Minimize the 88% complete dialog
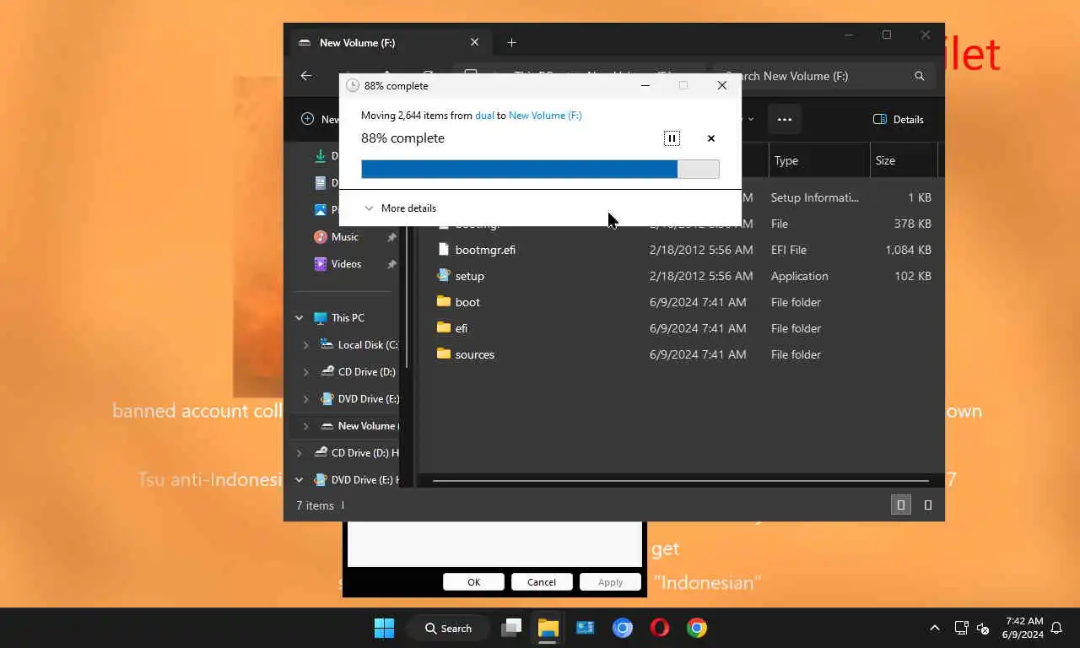 pyautogui.click(x=645, y=85)
